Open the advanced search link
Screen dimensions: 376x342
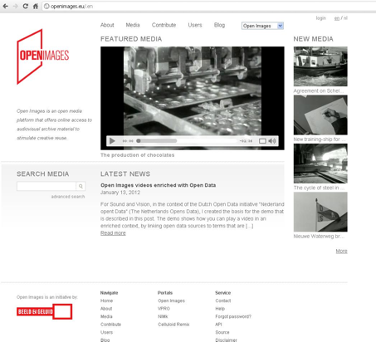68,197
